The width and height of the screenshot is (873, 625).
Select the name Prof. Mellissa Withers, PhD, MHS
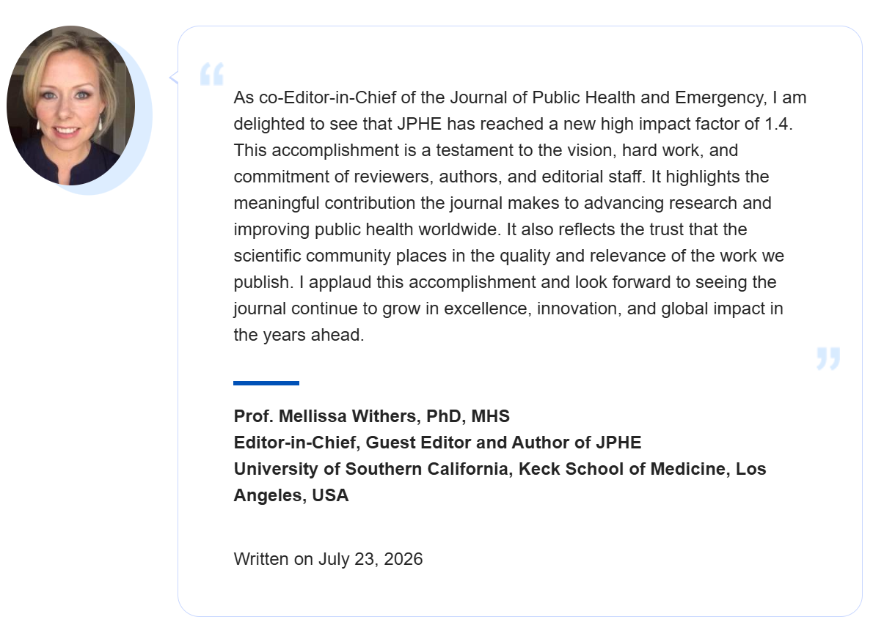[x=371, y=416]
